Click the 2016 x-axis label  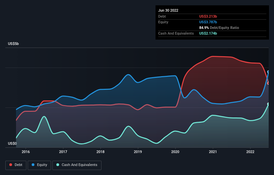click(x=26, y=152)
